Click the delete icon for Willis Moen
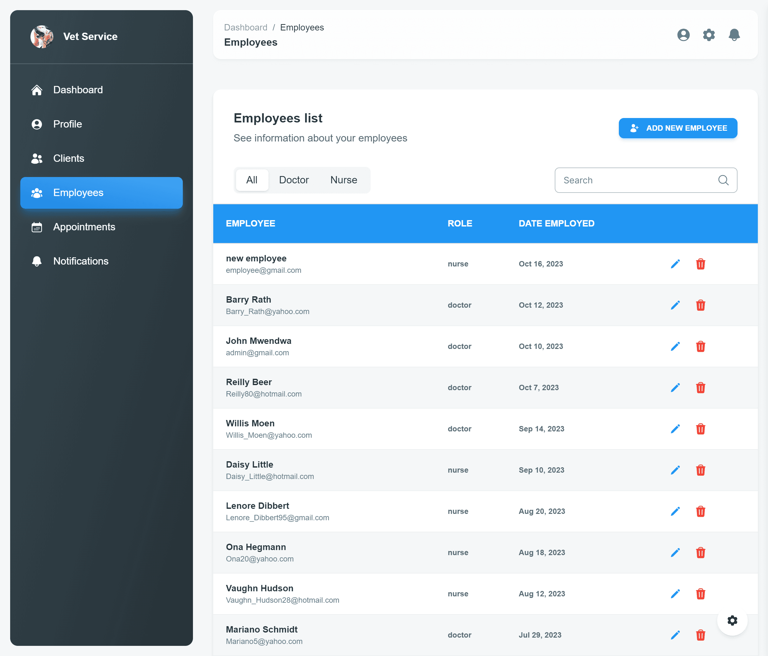Viewport: 768px width, 656px height. tap(700, 429)
